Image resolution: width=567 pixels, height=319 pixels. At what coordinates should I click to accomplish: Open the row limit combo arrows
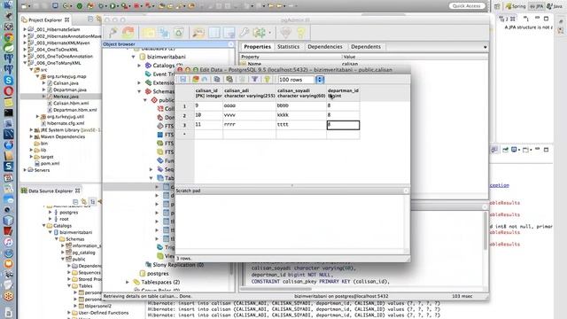click(x=320, y=80)
